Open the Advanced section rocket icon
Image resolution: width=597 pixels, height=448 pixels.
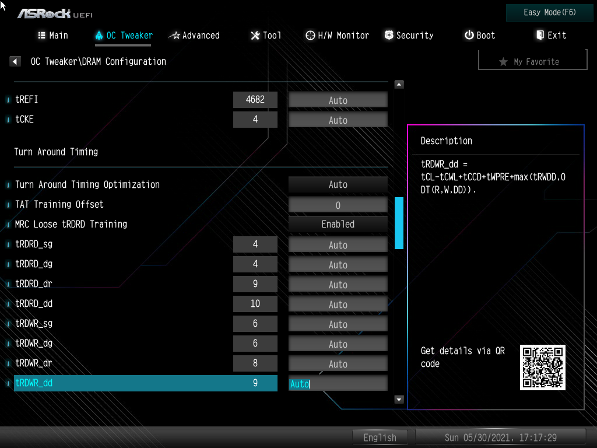coord(174,35)
